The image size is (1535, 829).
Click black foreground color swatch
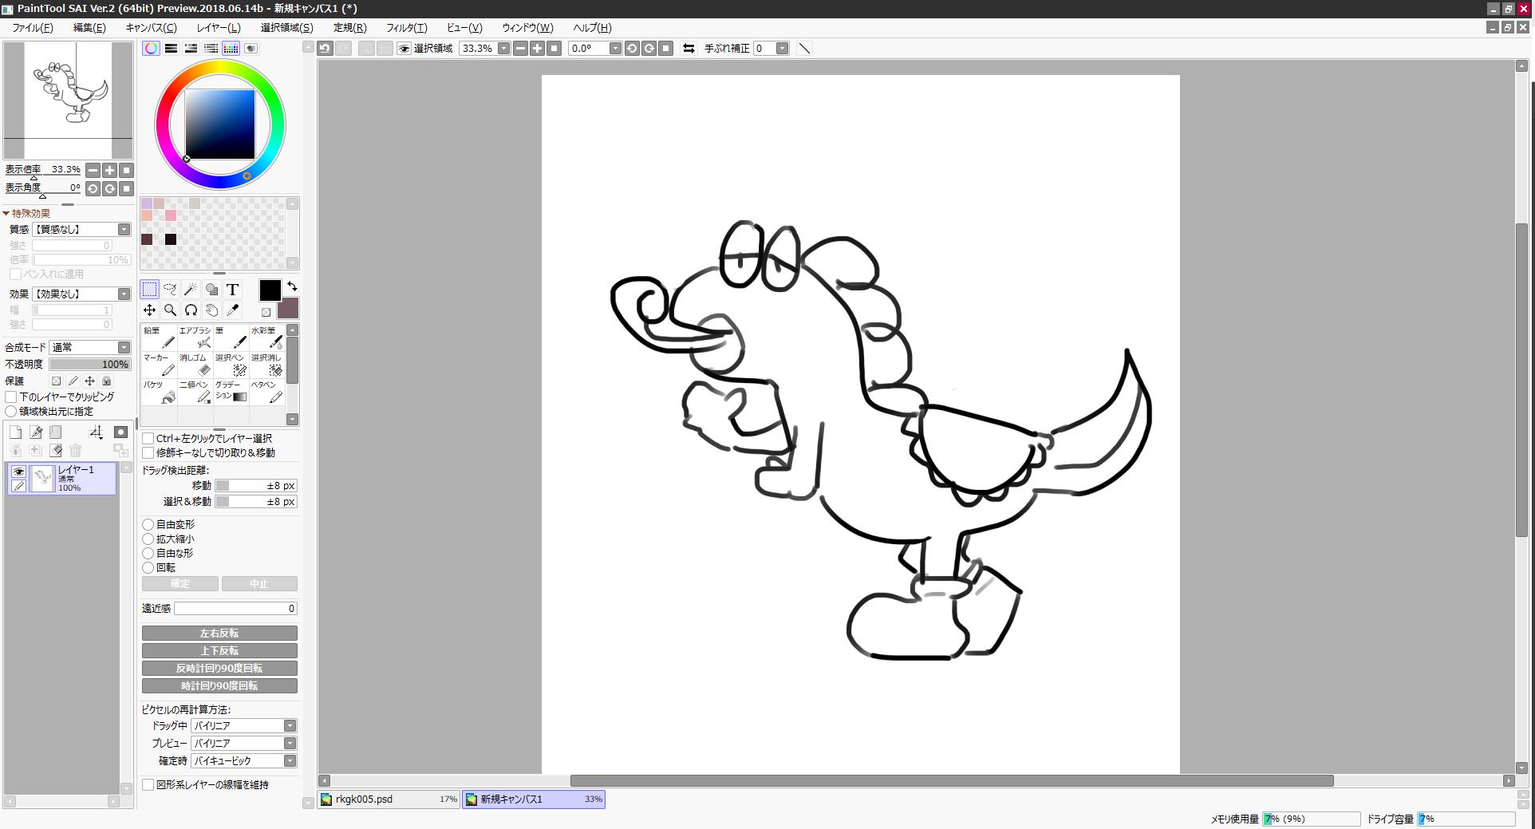tap(270, 290)
